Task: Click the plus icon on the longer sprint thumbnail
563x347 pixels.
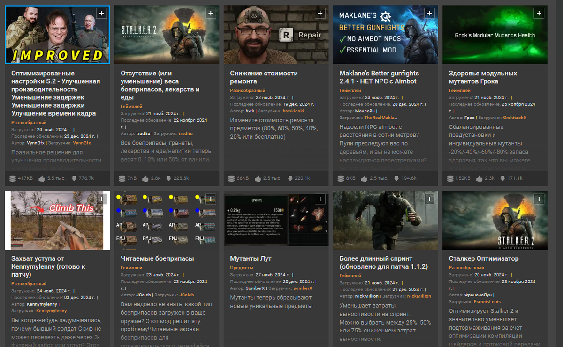Action: point(429,199)
